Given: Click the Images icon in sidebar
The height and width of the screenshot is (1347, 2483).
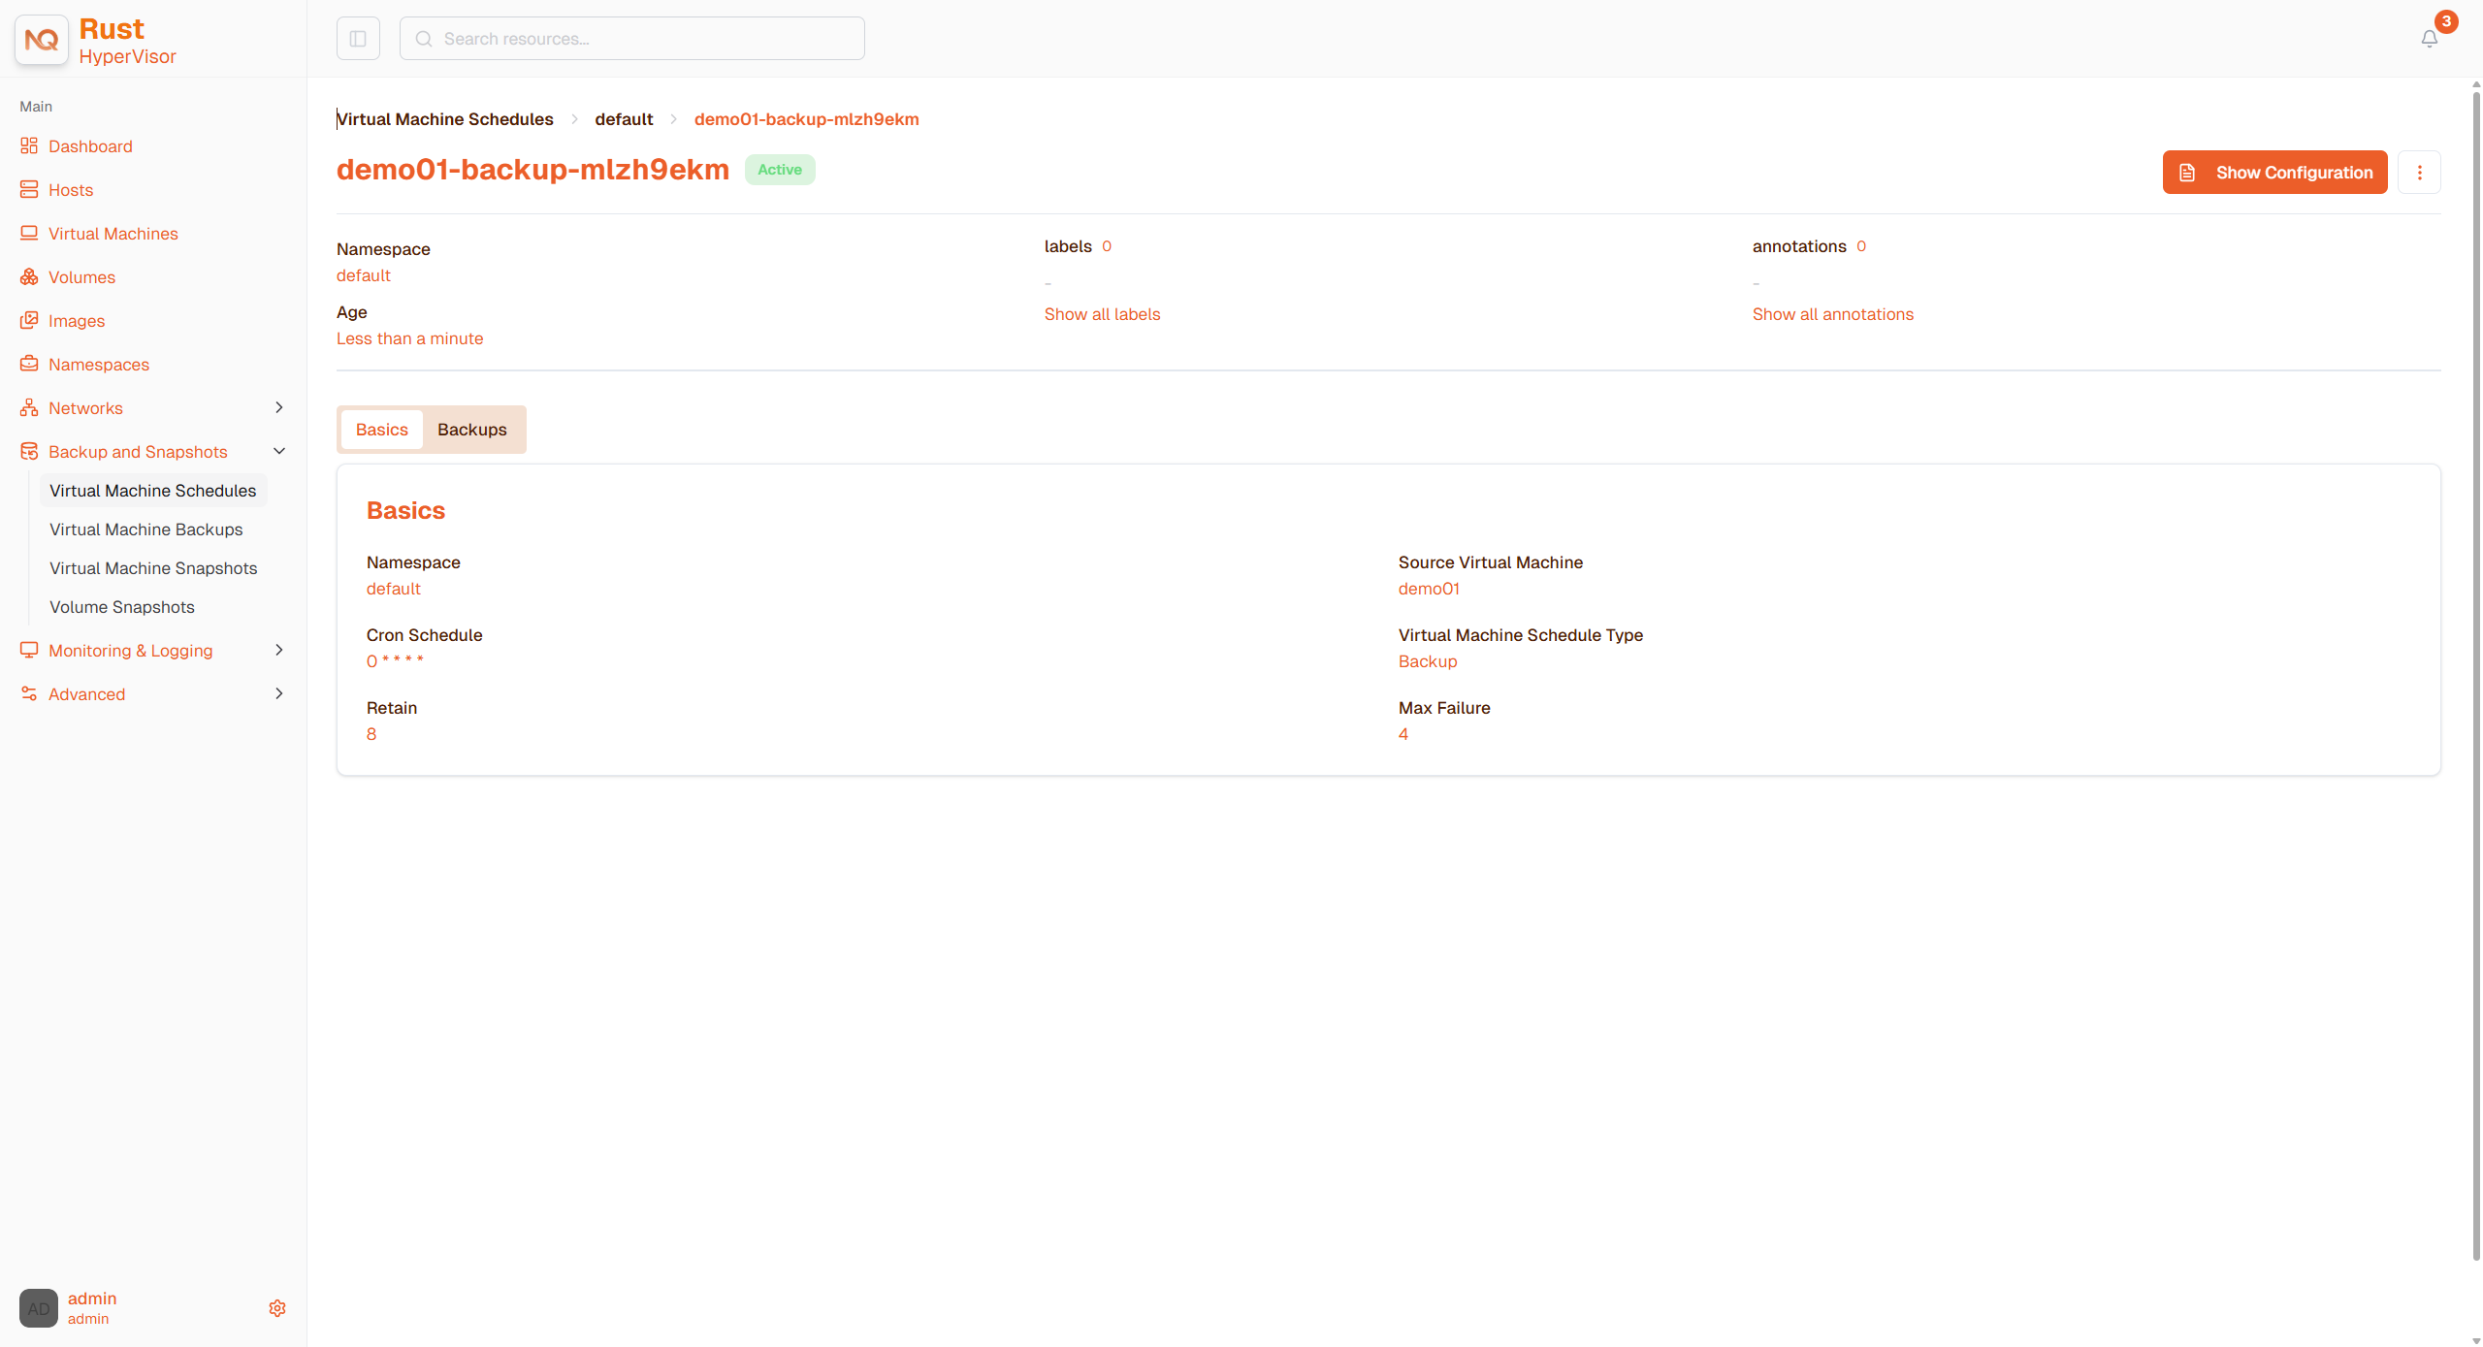Looking at the screenshot, I should click(29, 321).
